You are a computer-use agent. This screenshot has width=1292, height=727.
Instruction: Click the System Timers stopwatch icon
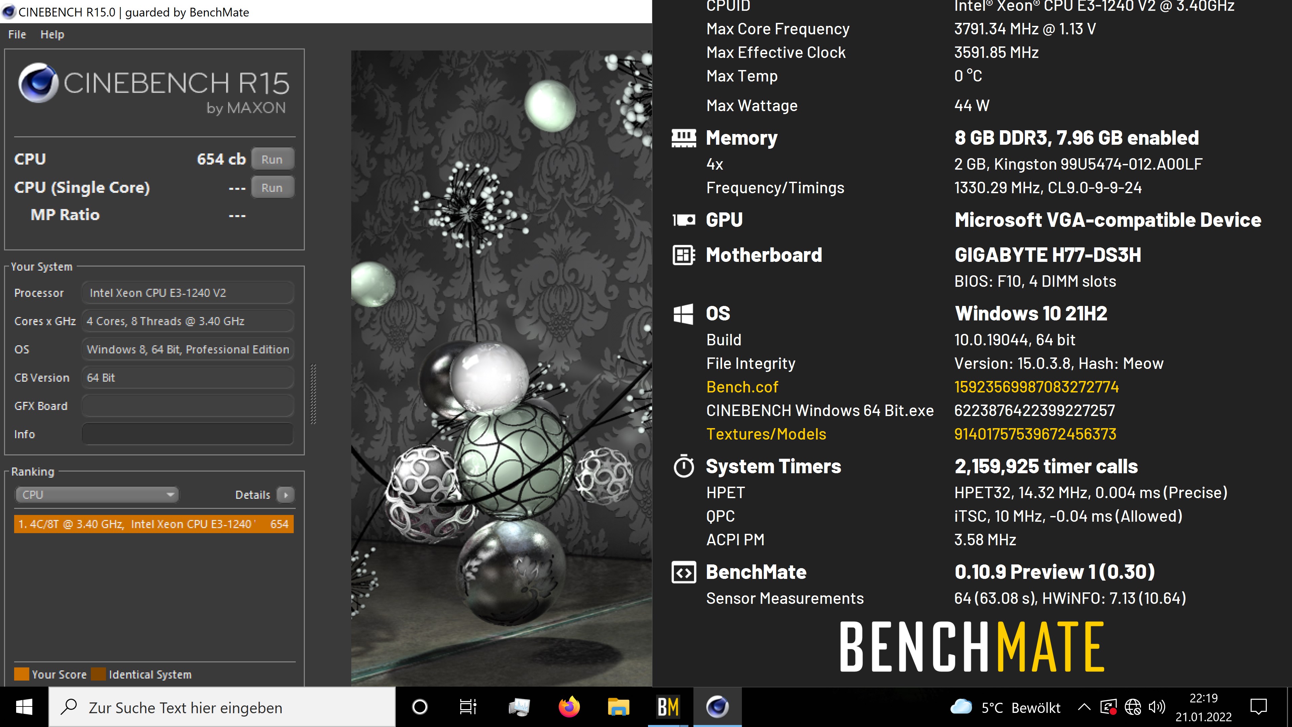click(684, 466)
